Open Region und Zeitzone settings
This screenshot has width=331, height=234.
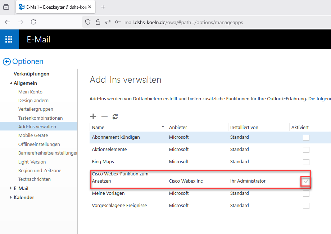tap(40, 170)
